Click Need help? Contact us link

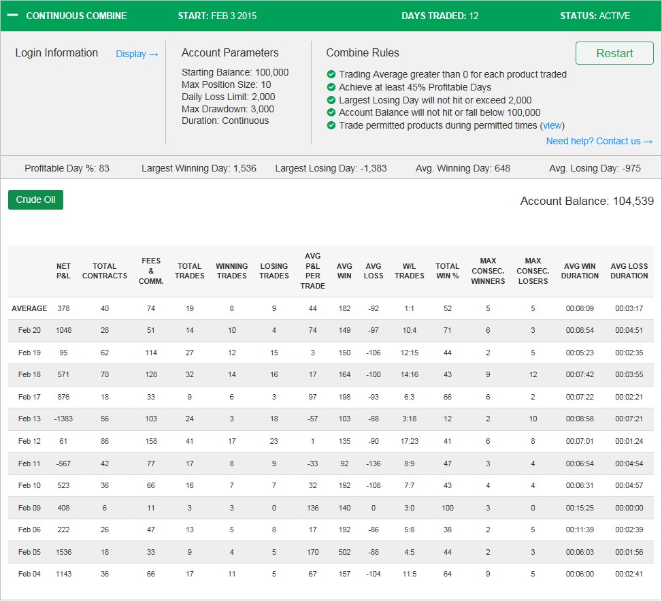tap(599, 141)
